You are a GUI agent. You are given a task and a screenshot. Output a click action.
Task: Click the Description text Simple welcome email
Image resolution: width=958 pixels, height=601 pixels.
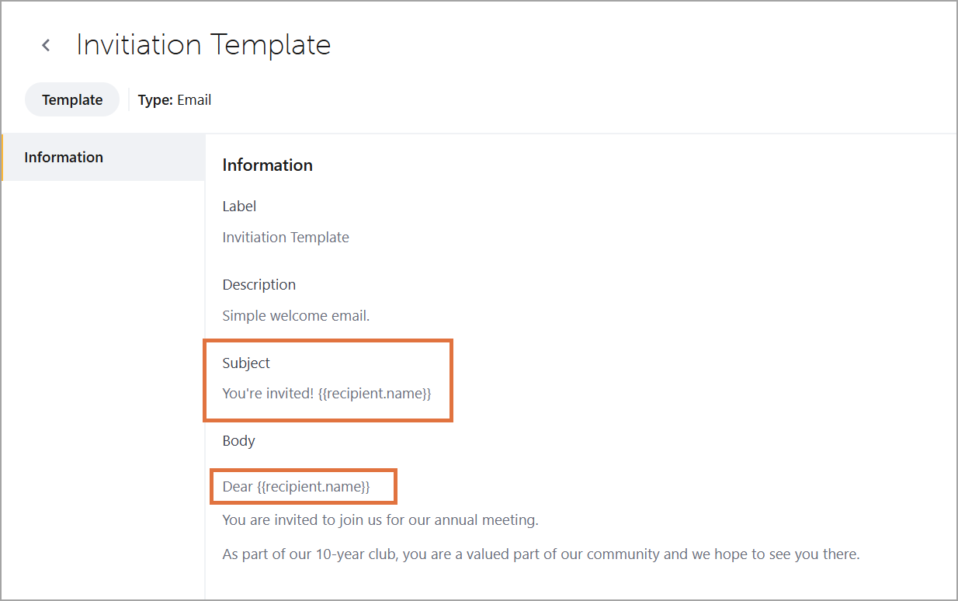(x=296, y=315)
